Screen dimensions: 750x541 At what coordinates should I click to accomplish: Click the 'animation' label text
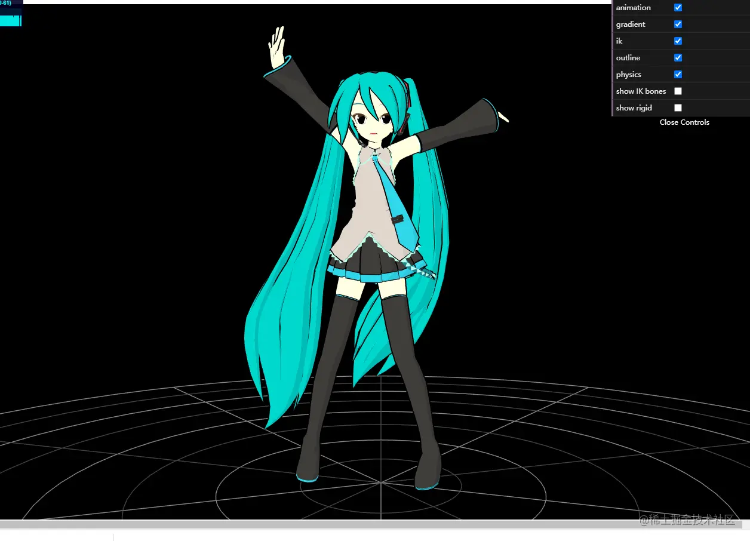634,8
